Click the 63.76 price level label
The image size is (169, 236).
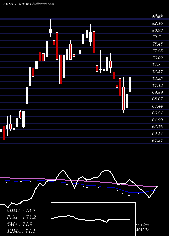[x=158, y=126]
